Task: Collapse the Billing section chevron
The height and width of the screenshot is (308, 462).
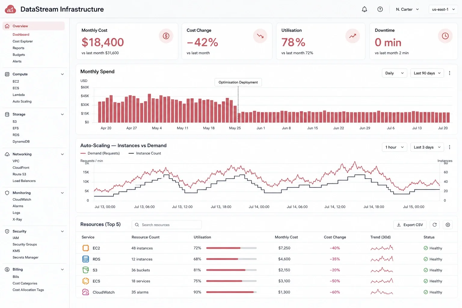Action: 62,269
